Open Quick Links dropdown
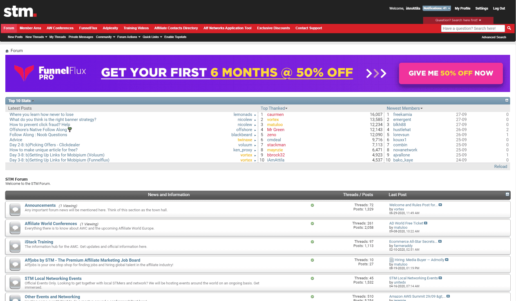The image size is (516, 301). pyautogui.click(x=152, y=37)
